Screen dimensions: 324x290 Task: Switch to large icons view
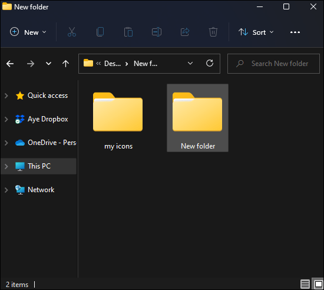coord(318,284)
